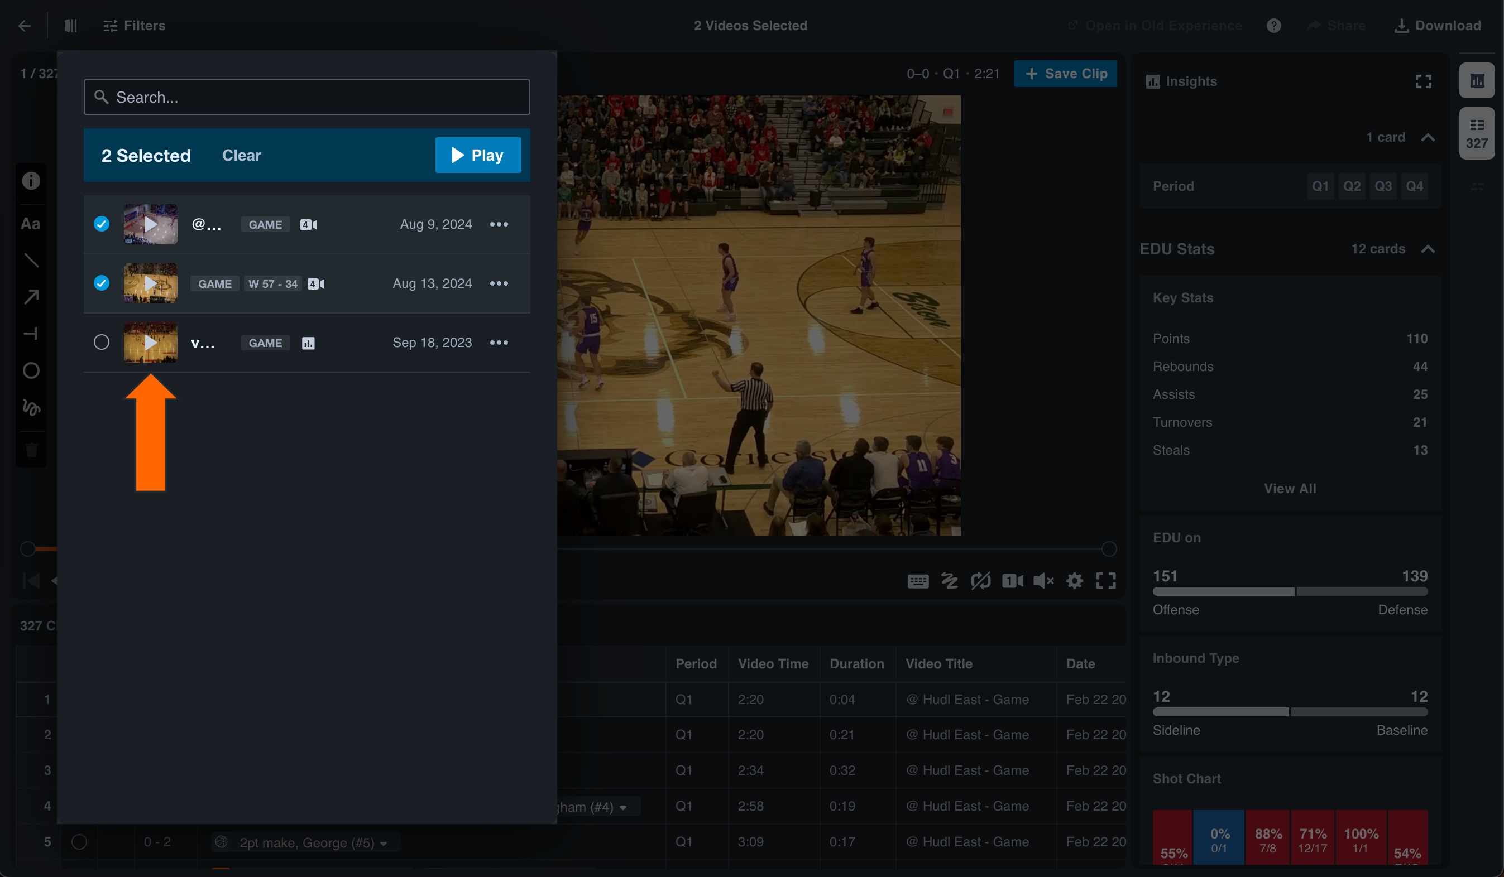1504x877 pixels.
Task: Select the line drawing tool
Action: [31, 259]
